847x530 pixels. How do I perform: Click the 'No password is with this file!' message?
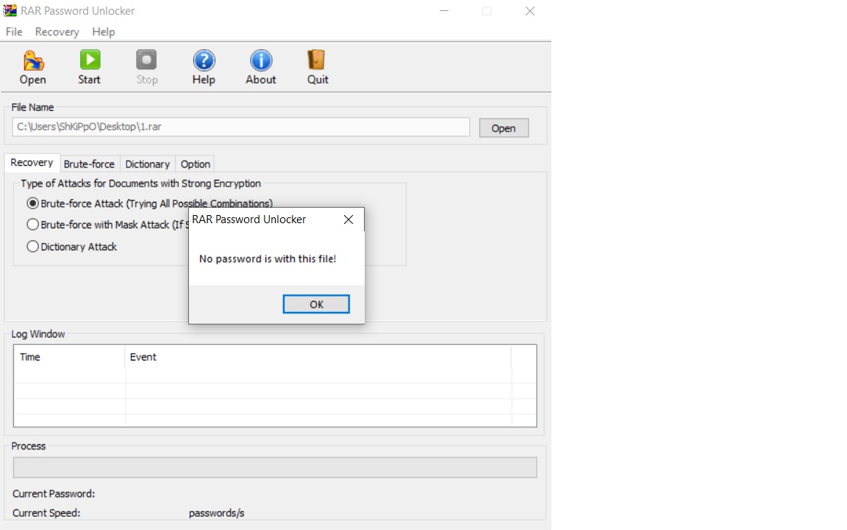[x=268, y=259]
